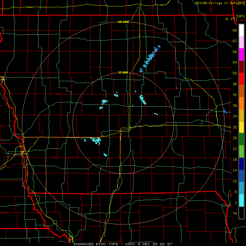The image size is (246, 246).
Task: Select the dark orange legend color block
Action: click(241, 91)
